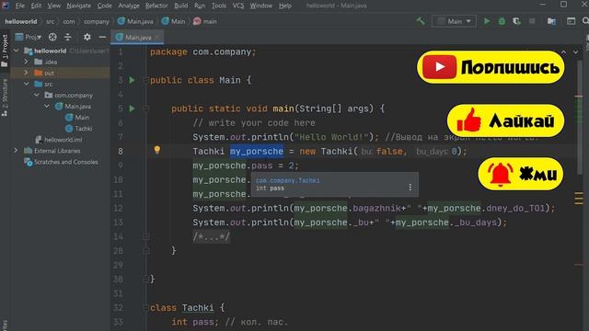Image resolution: width=589 pixels, height=331 pixels.
Task: Close the Main.java editor tab
Action: coord(157,37)
